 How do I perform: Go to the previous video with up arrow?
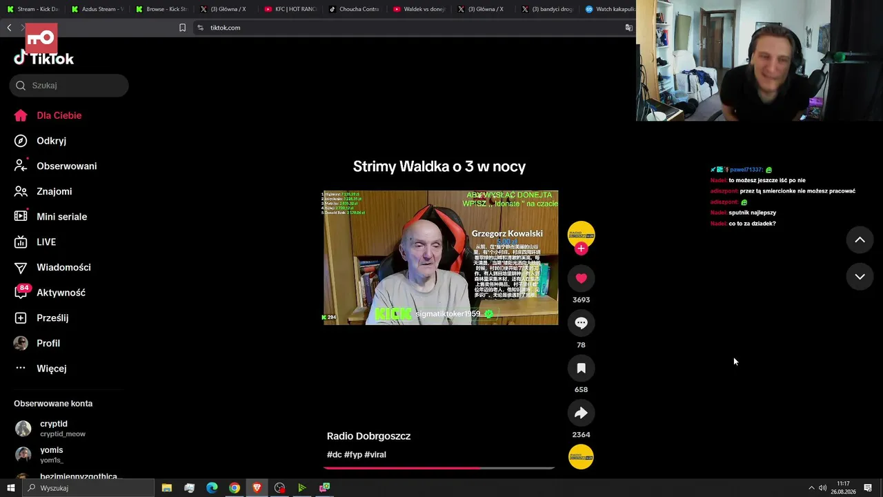coord(860,240)
